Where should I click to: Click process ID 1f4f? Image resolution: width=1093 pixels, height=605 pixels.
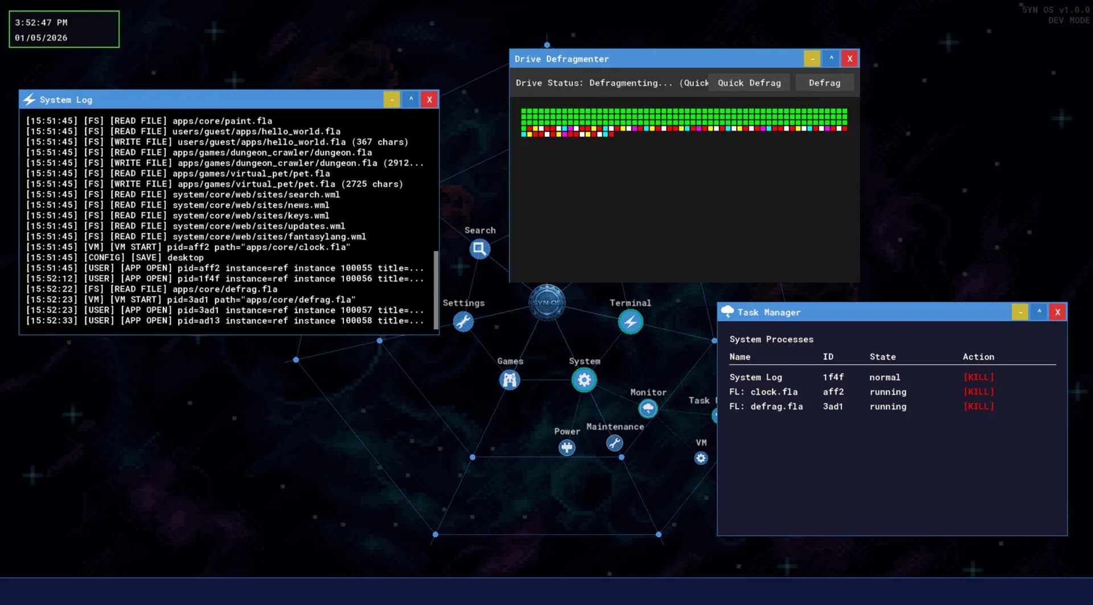tap(833, 377)
